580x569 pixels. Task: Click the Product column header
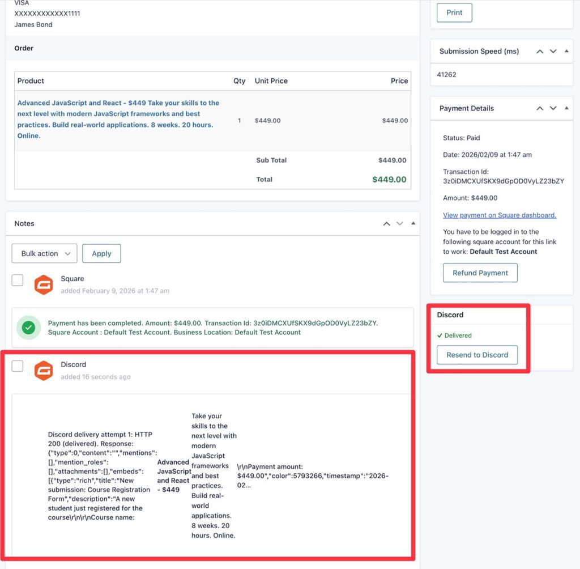point(31,80)
